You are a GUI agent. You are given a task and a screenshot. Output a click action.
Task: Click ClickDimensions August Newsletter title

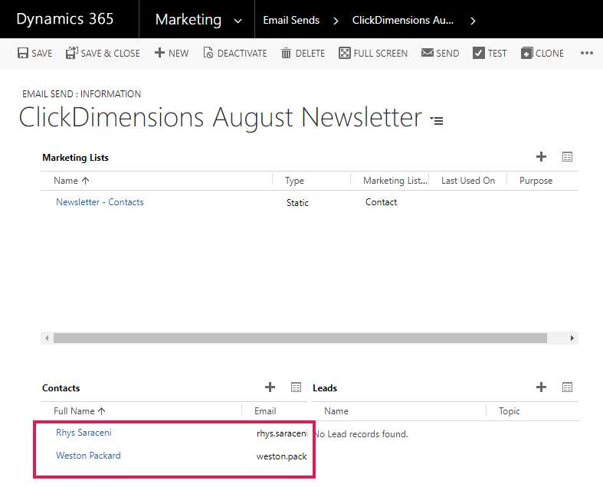click(x=221, y=117)
